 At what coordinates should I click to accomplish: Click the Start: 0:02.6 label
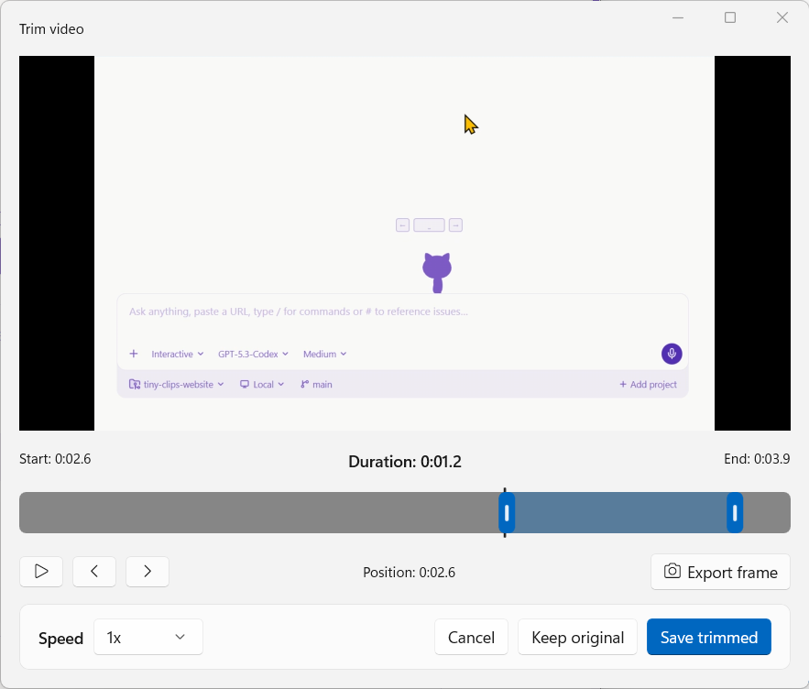tap(55, 459)
